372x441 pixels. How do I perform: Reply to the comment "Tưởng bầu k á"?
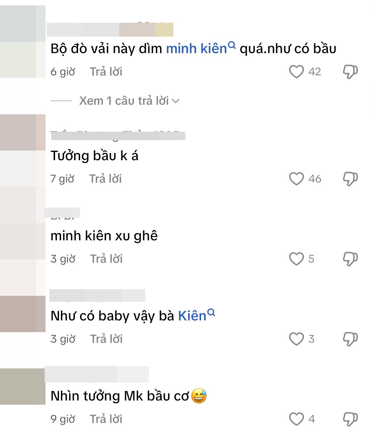[105, 179]
